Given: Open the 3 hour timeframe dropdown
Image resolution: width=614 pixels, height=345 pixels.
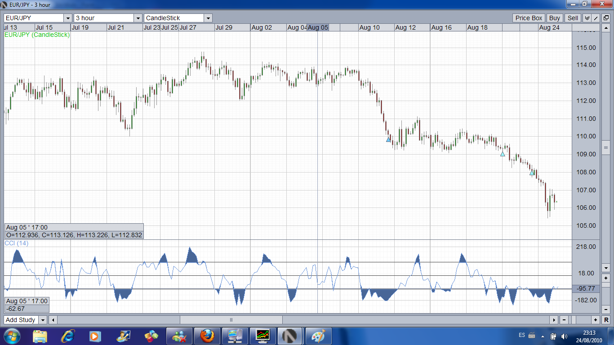Looking at the screenshot, I should pyautogui.click(x=138, y=18).
